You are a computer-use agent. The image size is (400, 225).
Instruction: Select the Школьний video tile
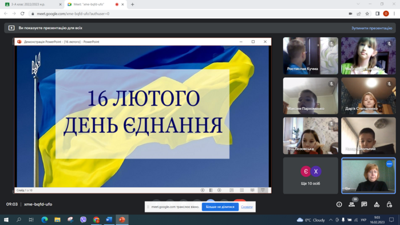pyautogui.click(x=369, y=136)
